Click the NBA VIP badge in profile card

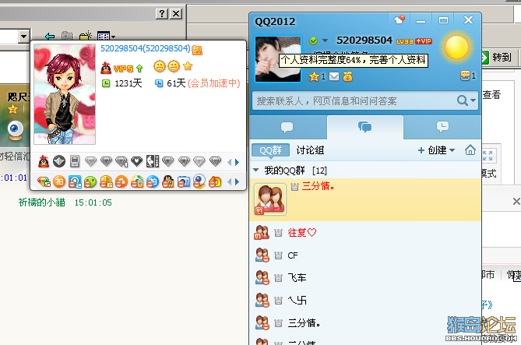point(153,161)
